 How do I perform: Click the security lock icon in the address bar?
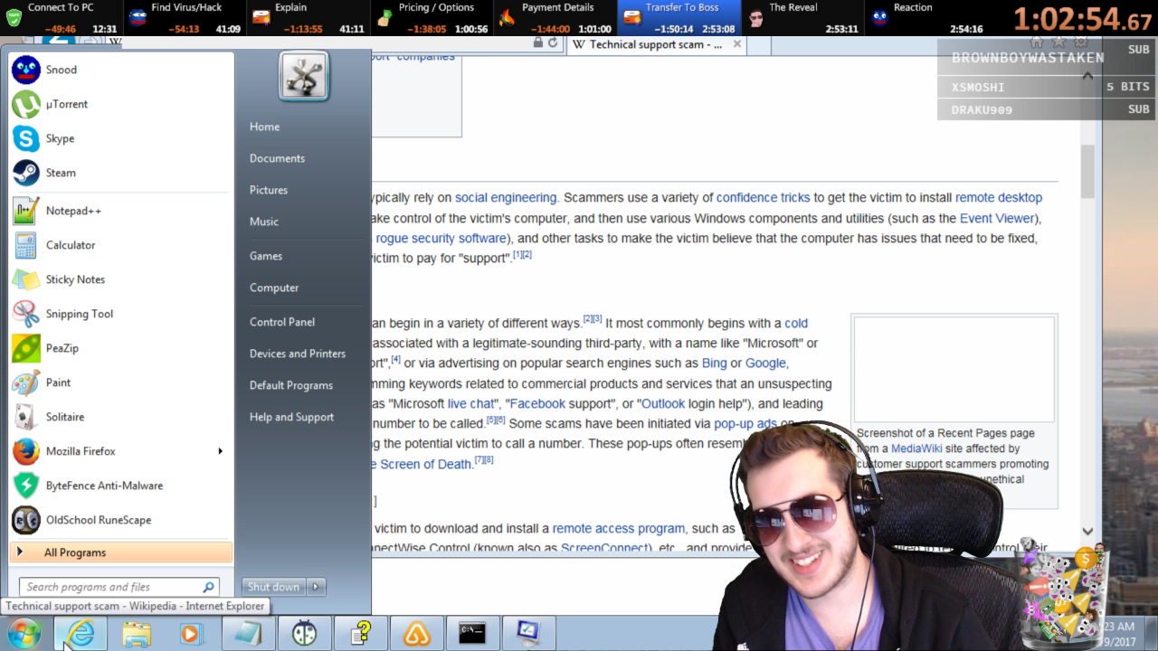[539, 43]
